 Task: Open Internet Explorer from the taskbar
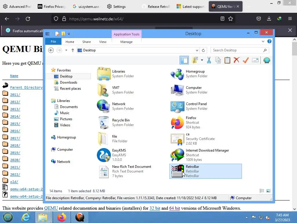pos(26,217)
